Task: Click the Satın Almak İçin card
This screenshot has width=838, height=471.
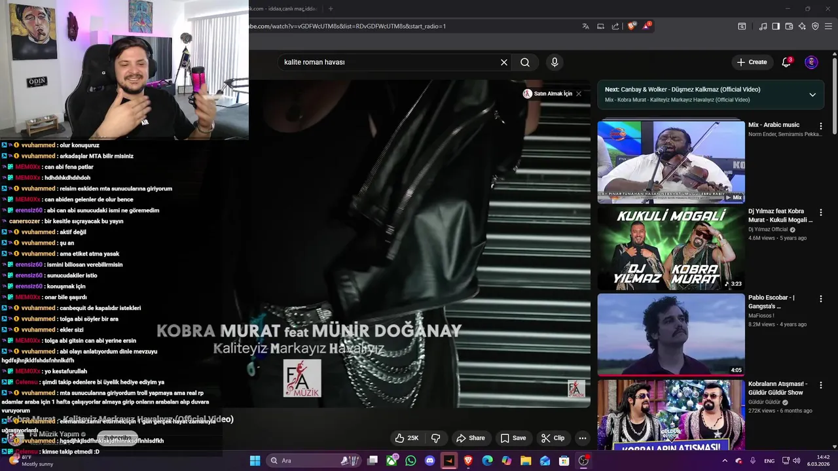Action: coord(548,94)
